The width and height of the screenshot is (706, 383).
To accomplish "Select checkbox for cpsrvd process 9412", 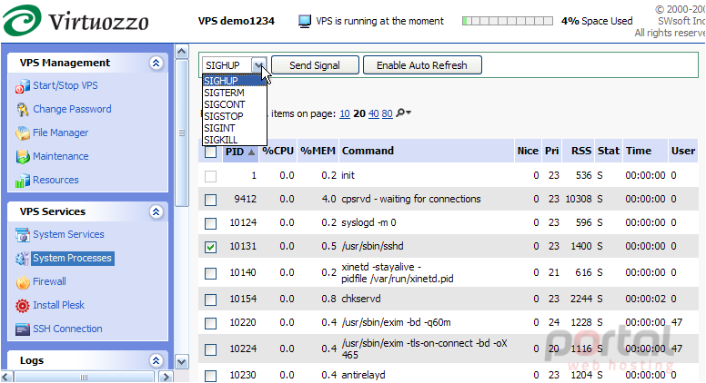I will click(x=210, y=200).
